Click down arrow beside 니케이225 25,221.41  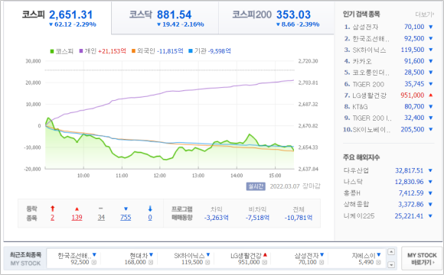pyautogui.click(x=430, y=216)
